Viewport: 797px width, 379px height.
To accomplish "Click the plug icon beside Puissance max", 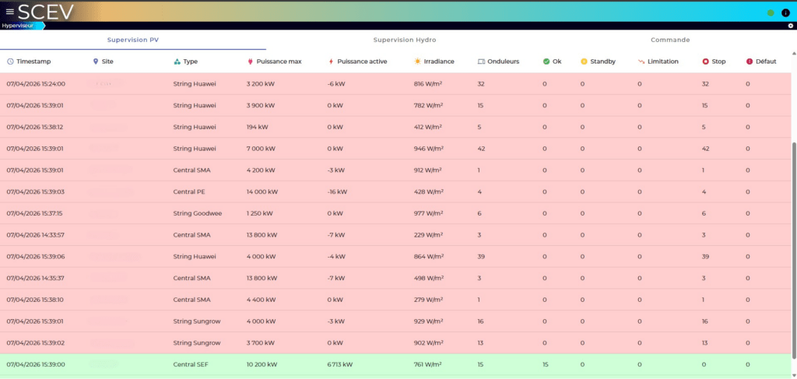I will (x=250, y=61).
